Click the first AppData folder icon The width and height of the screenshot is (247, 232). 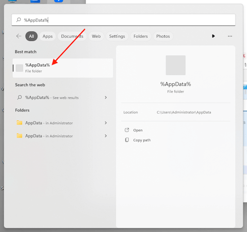point(19,123)
